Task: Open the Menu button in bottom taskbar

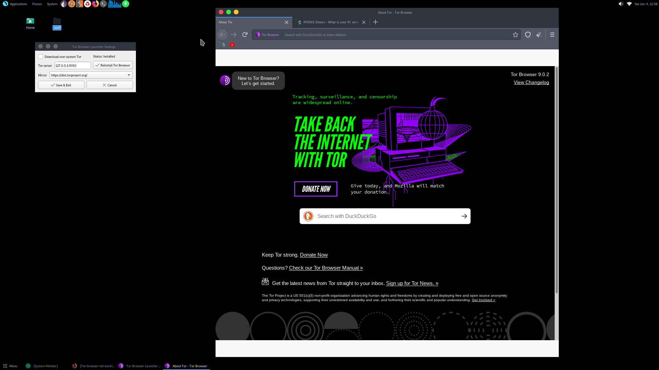Action: (x=10, y=366)
